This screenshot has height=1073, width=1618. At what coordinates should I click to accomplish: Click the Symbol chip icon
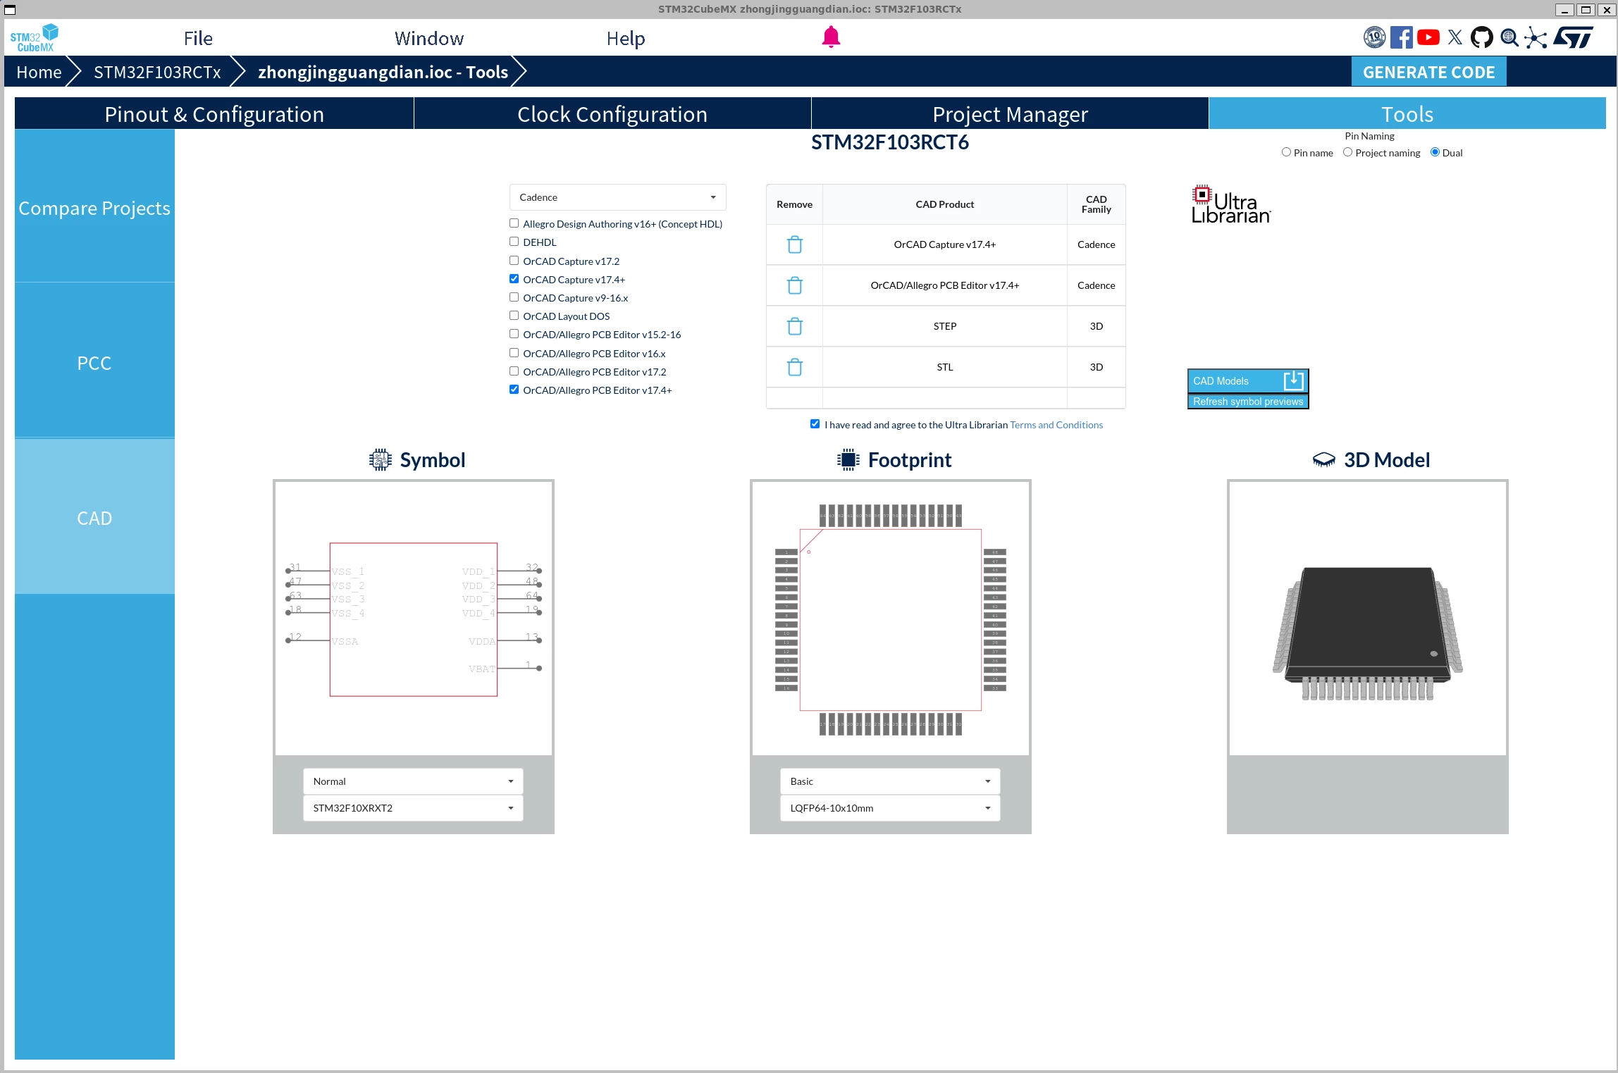click(380, 459)
